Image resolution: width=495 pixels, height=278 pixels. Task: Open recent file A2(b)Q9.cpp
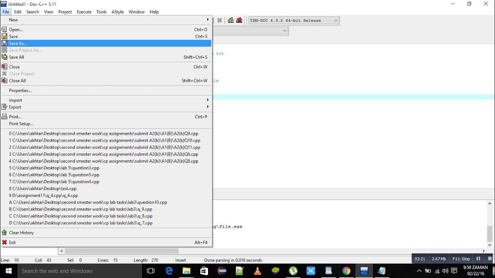pyautogui.click(x=106, y=134)
